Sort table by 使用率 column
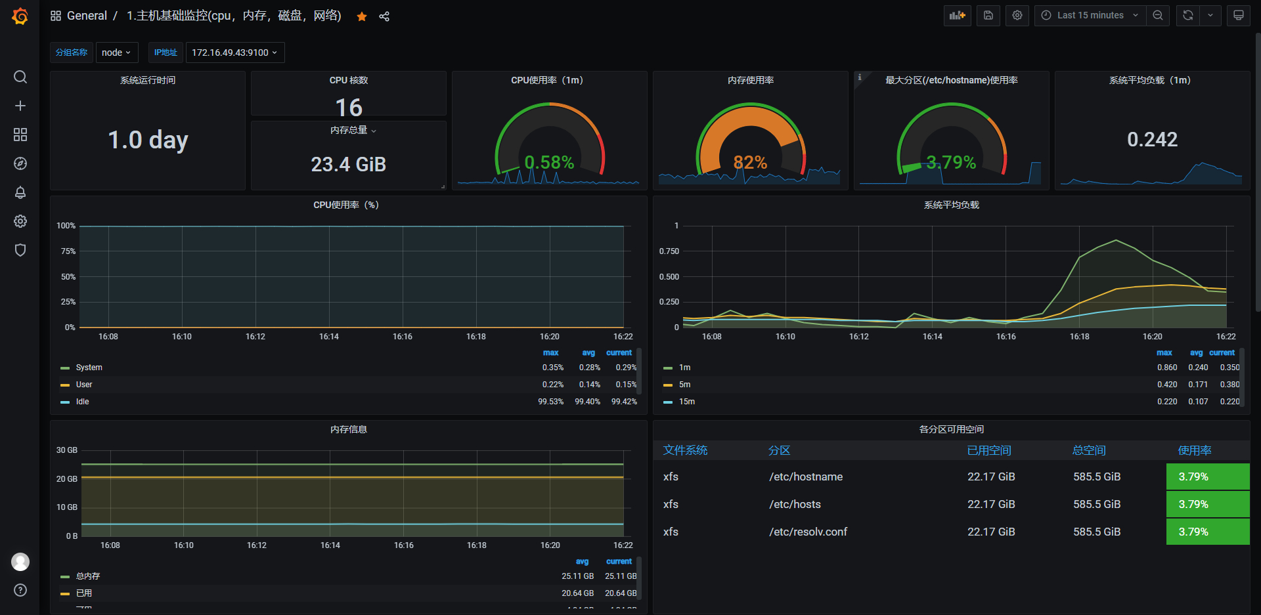 pos(1195,450)
